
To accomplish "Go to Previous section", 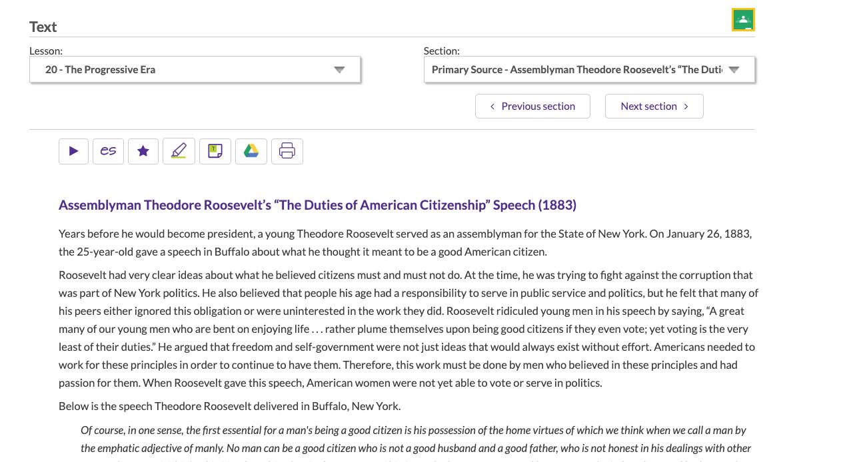I will click(532, 106).
